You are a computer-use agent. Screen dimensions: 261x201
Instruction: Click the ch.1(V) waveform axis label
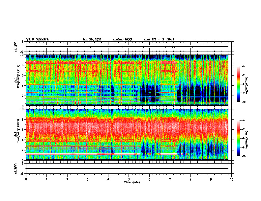pyautogui.click(x=16, y=47)
